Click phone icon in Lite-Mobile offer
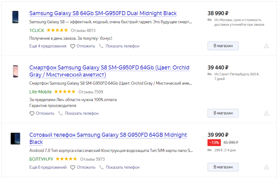Screen dimensions: 278x178 click(x=61, y=113)
